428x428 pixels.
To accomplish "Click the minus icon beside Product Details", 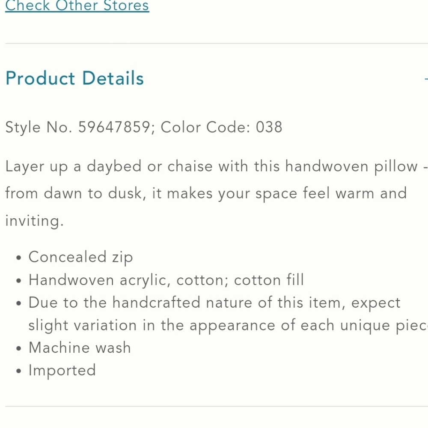I will 425,79.
